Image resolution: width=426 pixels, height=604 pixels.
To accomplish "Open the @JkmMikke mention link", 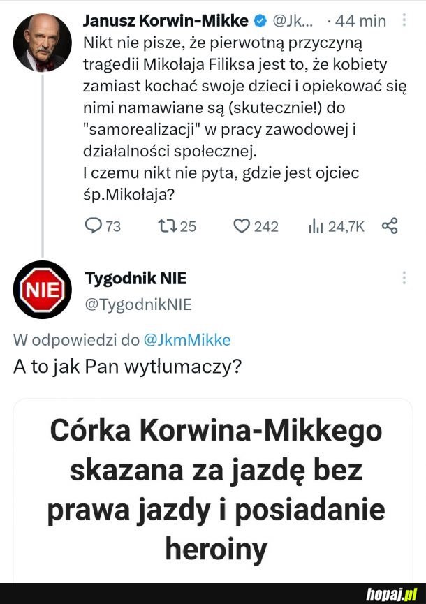I will tap(186, 340).
